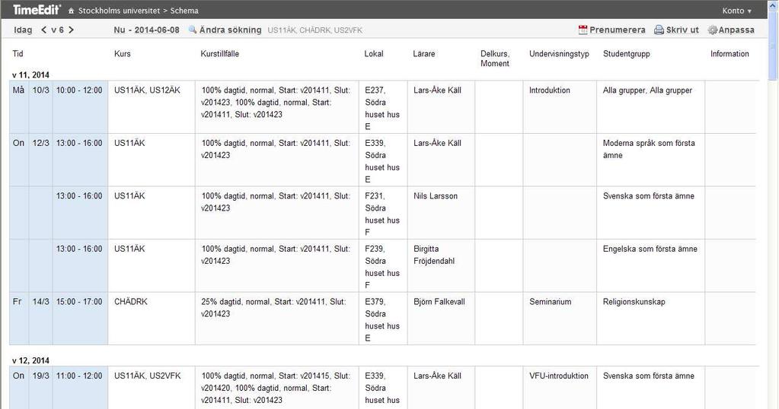Click the Introduktion teaching type cell
Image resolution: width=779 pixels, height=409 pixels.
point(550,90)
